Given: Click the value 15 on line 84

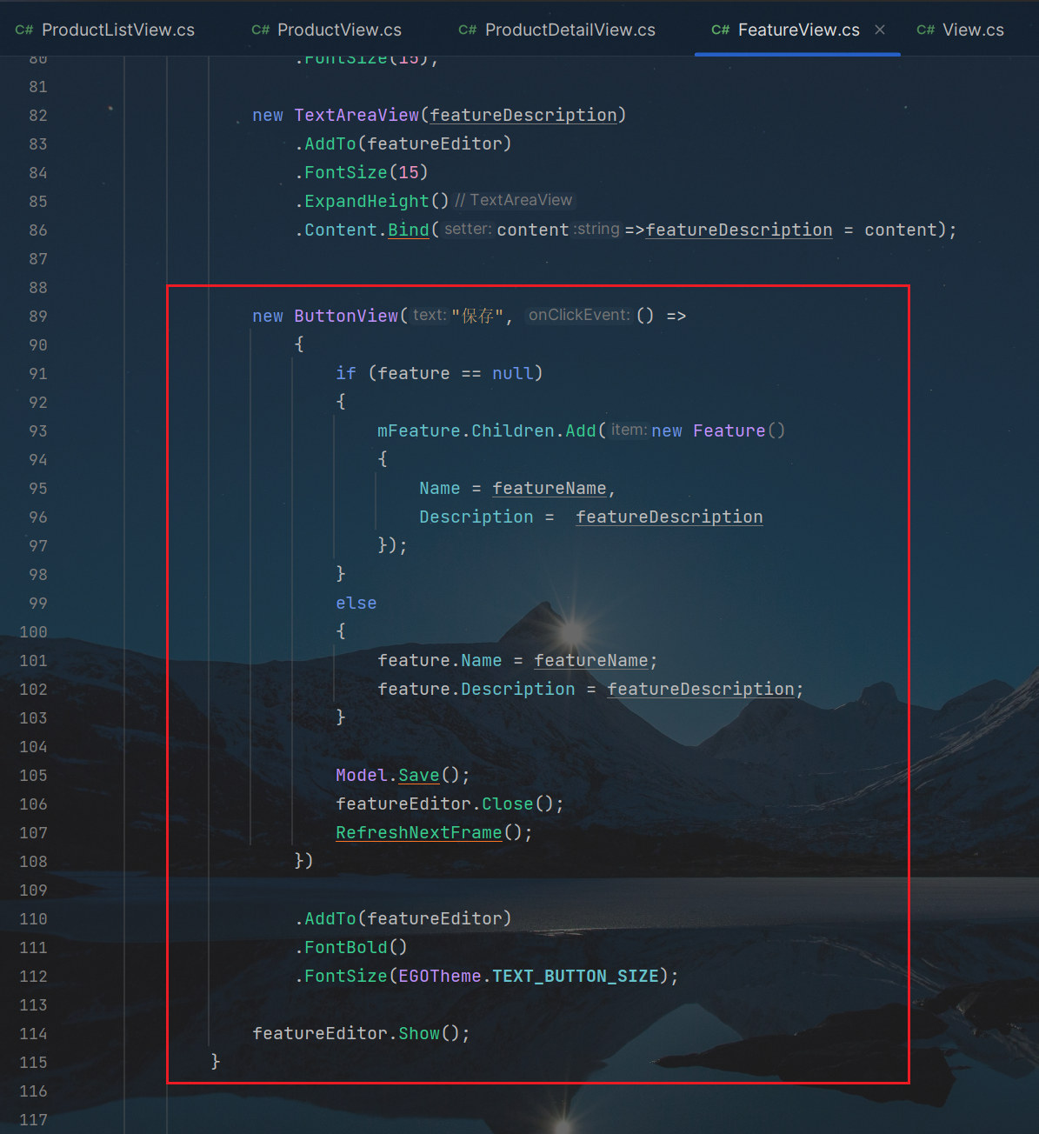Looking at the screenshot, I should (409, 173).
